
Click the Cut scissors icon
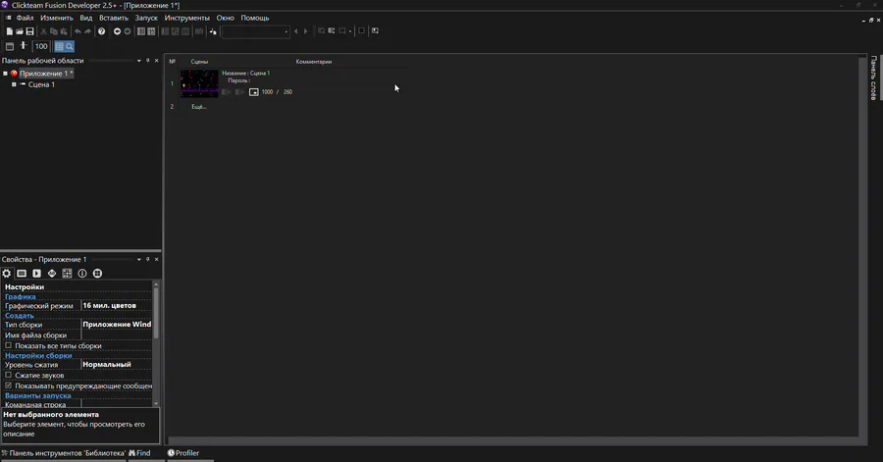click(43, 31)
